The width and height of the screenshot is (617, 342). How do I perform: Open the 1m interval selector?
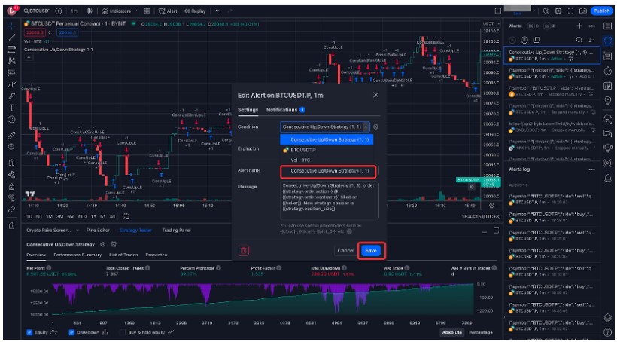coord(74,11)
